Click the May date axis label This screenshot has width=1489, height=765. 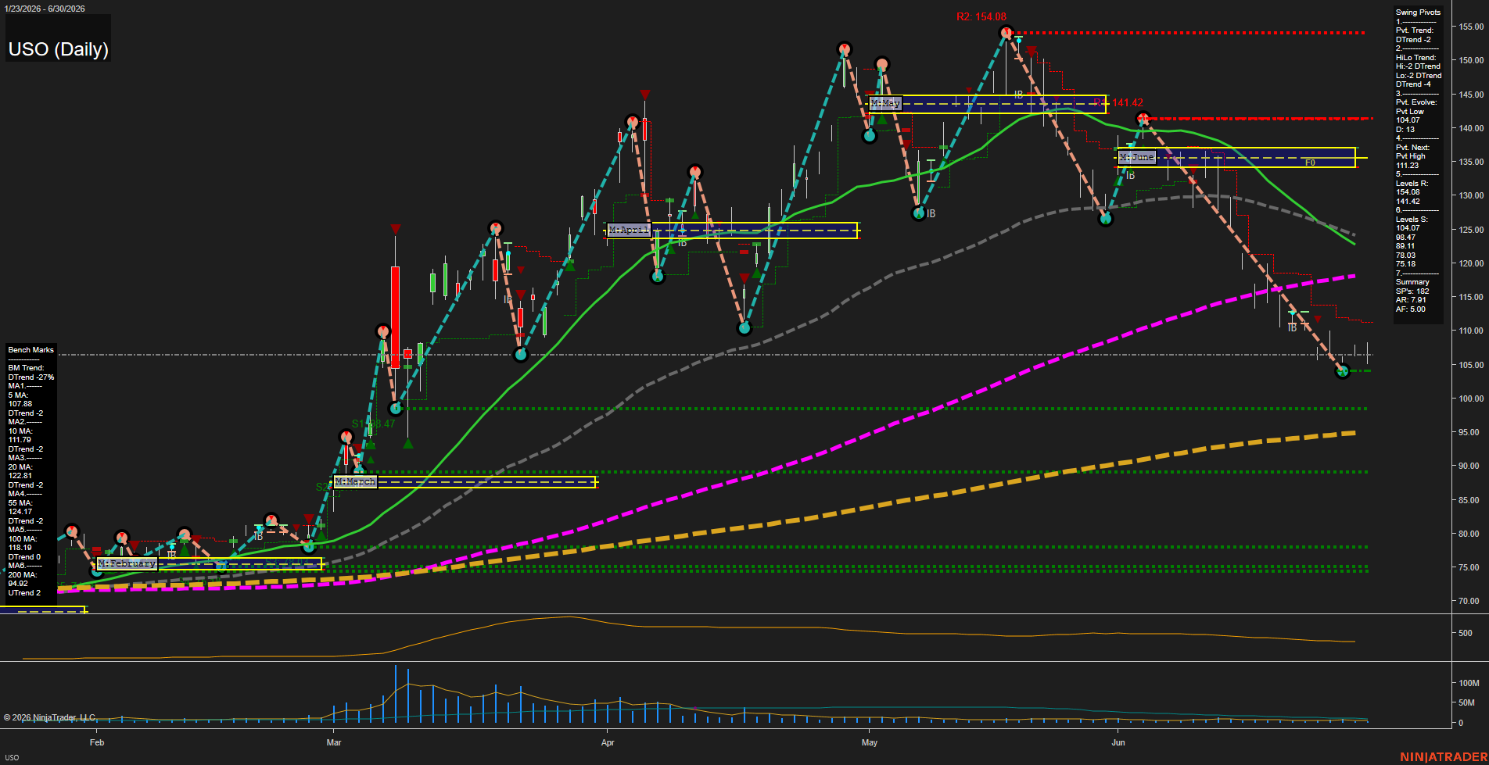click(x=870, y=742)
